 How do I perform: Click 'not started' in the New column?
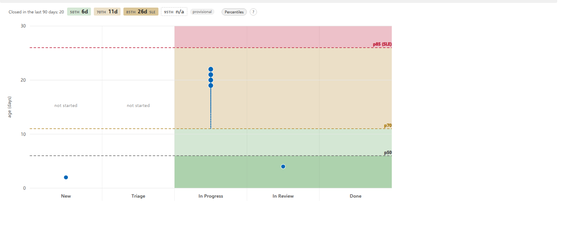click(66, 105)
